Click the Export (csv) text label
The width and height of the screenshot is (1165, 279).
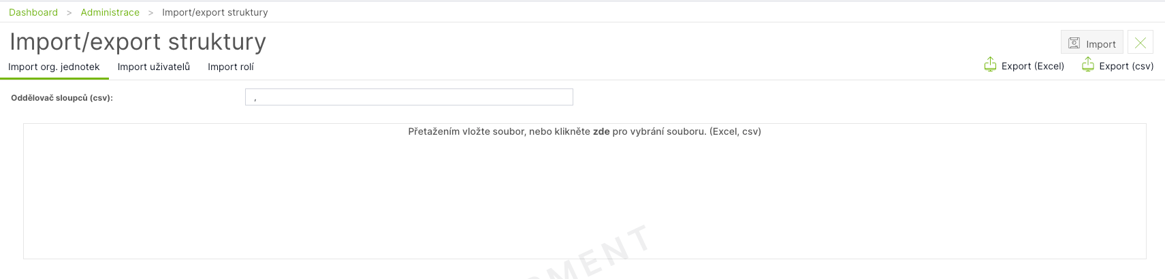(x=1126, y=66)
